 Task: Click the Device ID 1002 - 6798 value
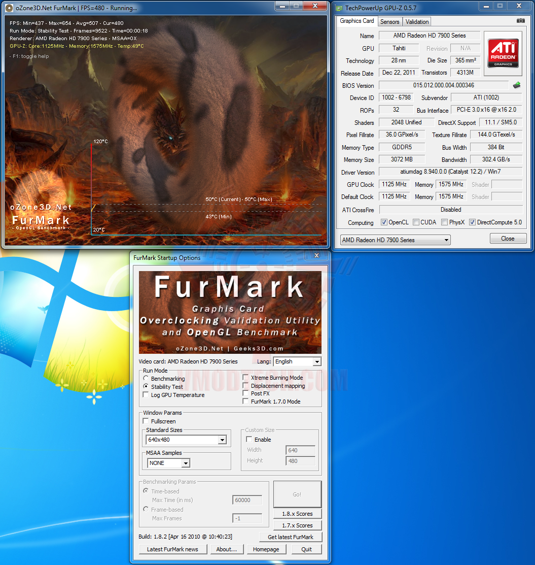pos(397,97)
